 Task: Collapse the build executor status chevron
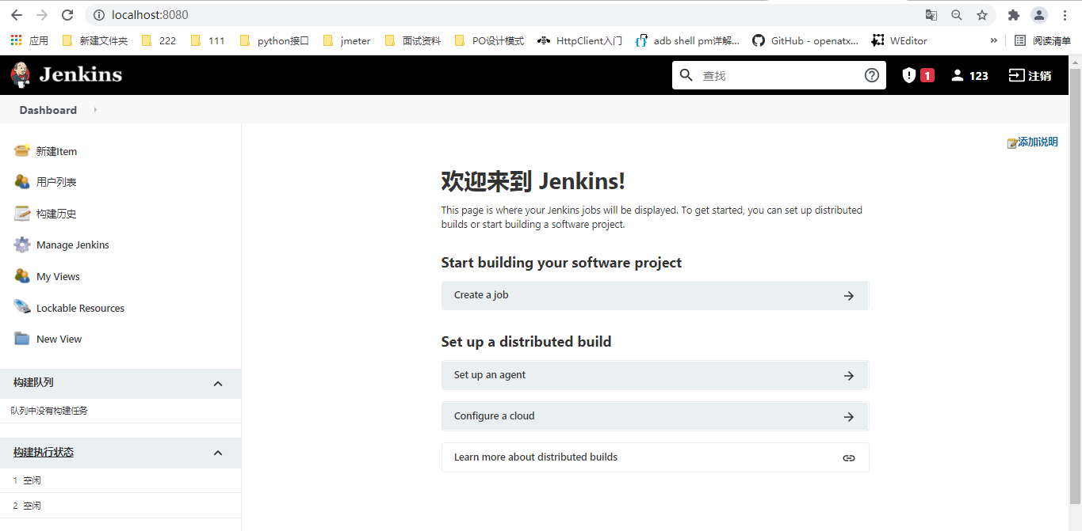pyautogui.click(x=219, y=453)
